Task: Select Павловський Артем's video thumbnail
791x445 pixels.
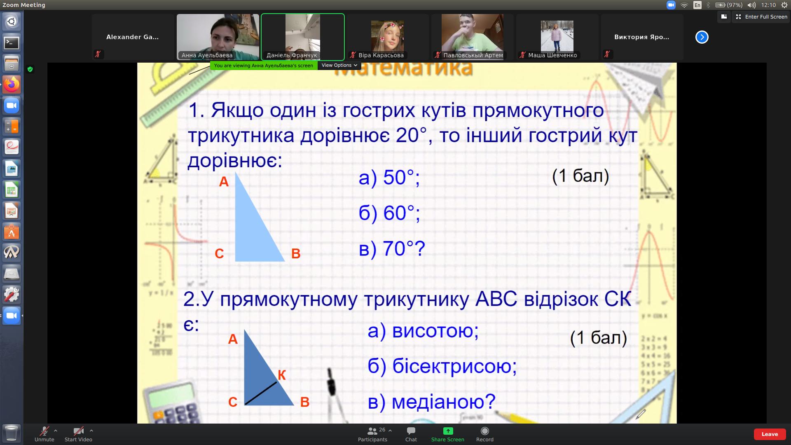Action: point(472,37)
